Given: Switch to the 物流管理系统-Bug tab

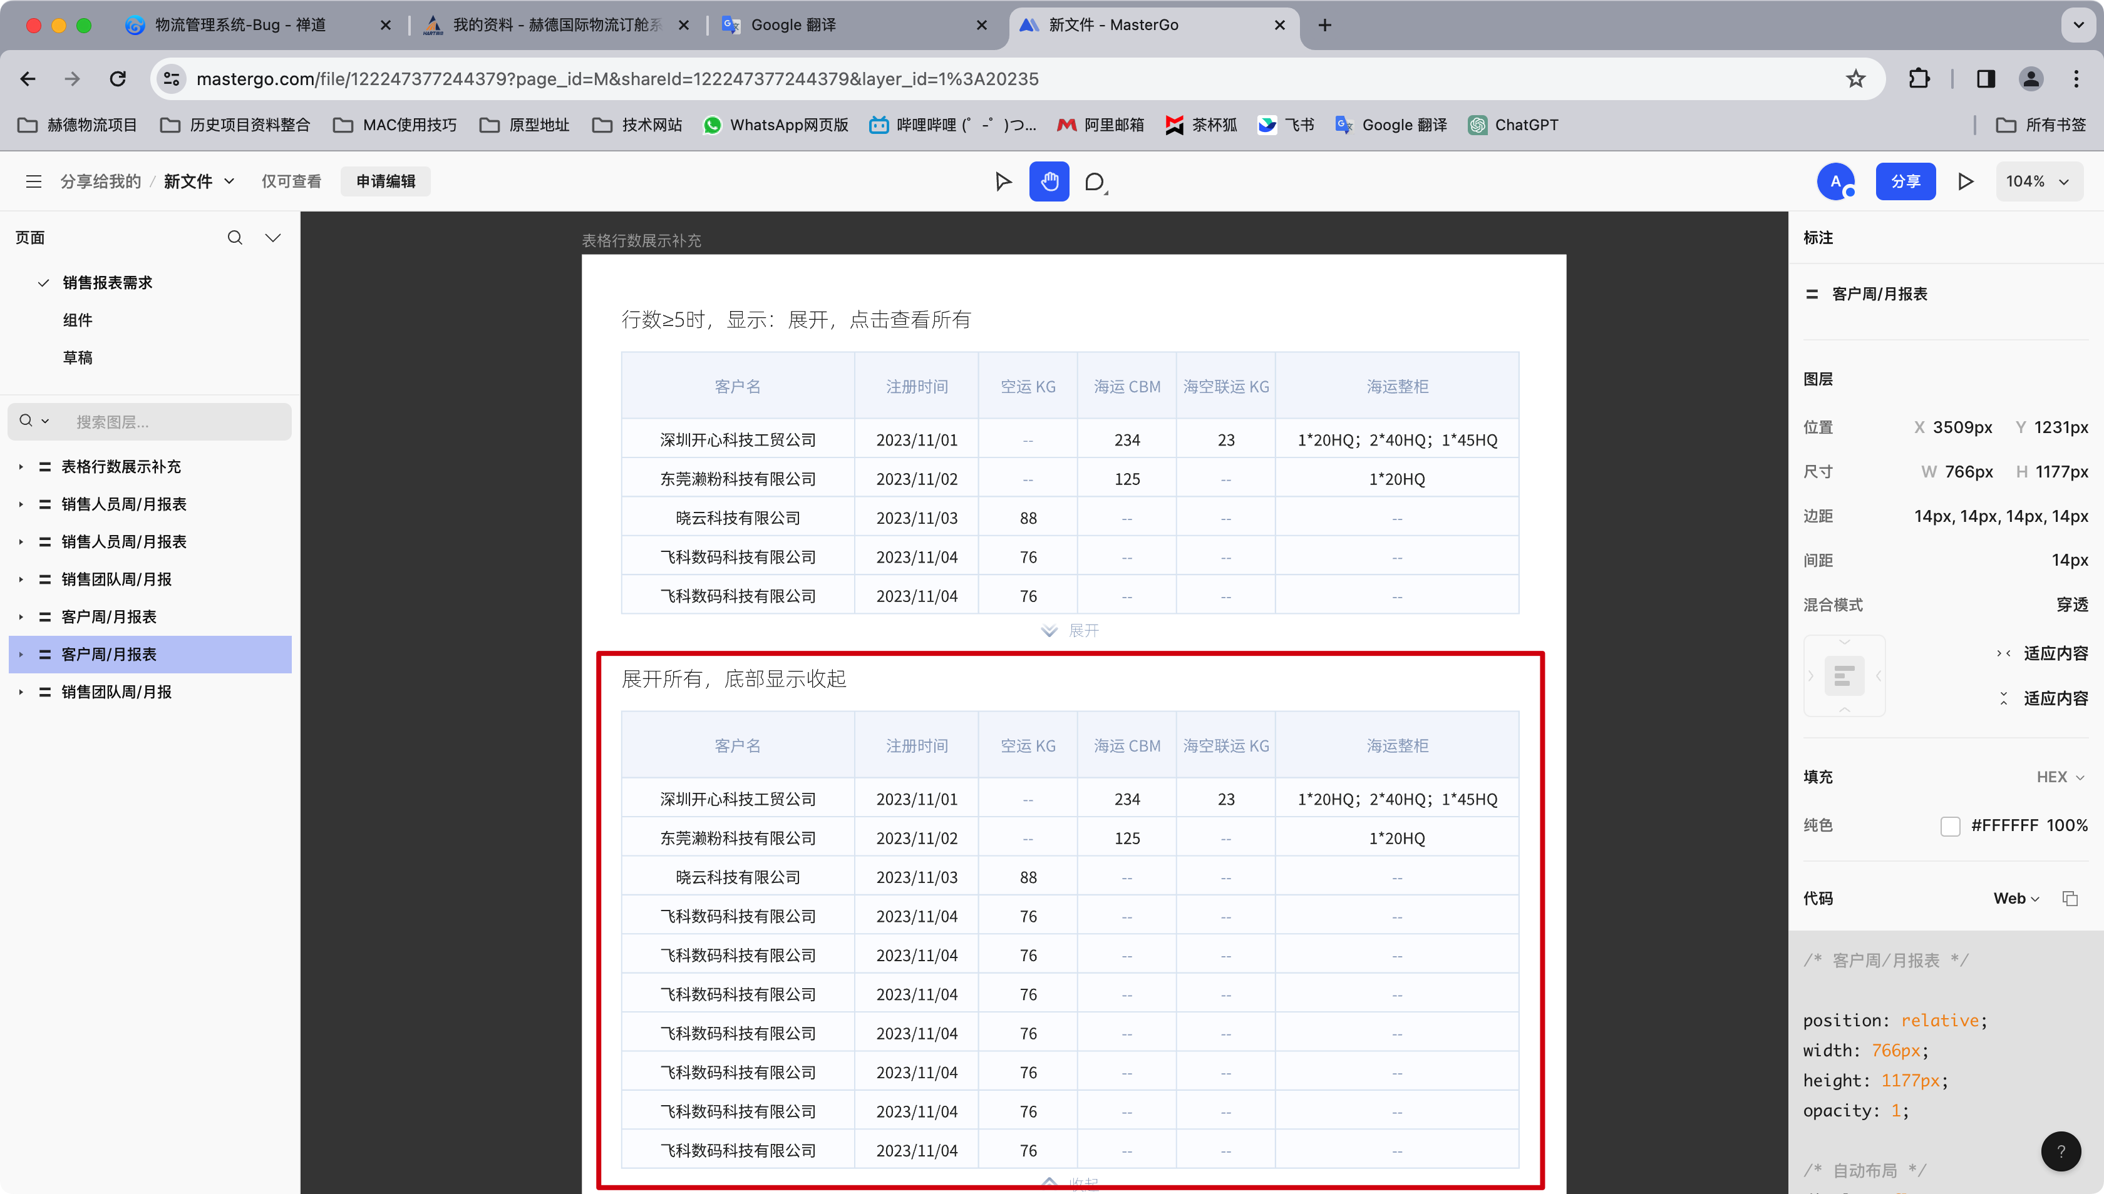Looking at the screenshot, I should 240,24.
